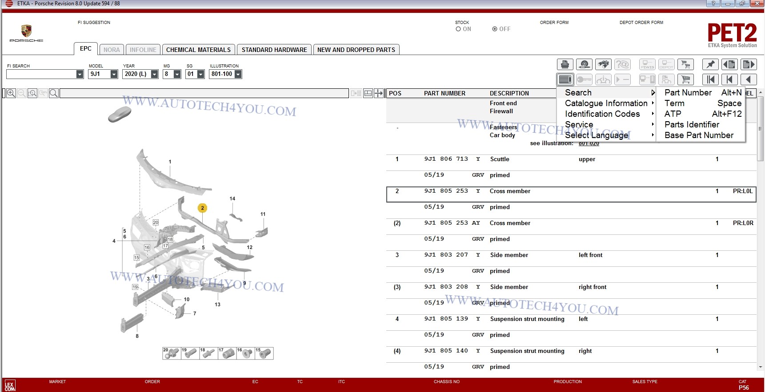Open Catalogue Information menu entry
Screen dimensions: 765x392
(606, 103)
